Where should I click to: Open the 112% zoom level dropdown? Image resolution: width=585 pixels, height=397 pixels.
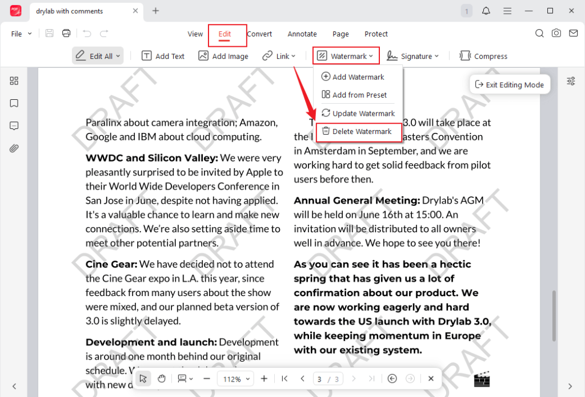click(235, 378)
